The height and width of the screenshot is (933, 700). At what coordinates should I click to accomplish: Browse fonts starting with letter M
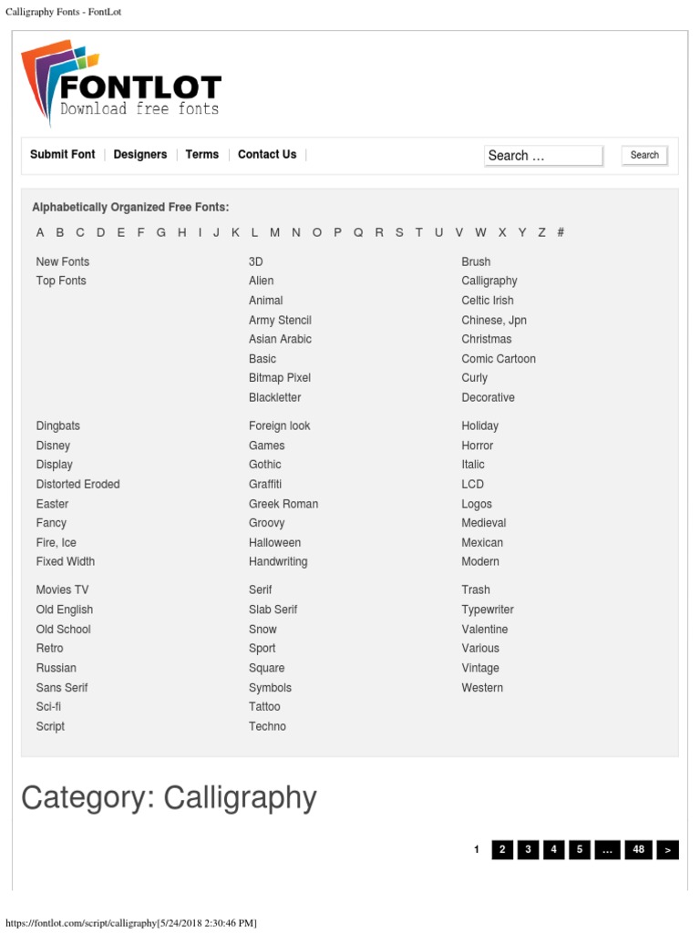coord(274,232)
